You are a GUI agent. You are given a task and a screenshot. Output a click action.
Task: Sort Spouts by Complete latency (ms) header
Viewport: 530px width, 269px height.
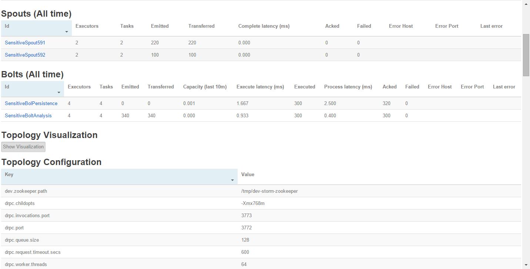[264, 26]
